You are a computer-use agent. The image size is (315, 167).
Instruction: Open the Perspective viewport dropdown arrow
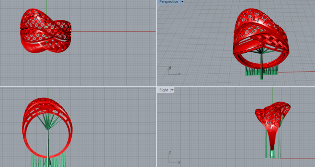click(182, 2)
